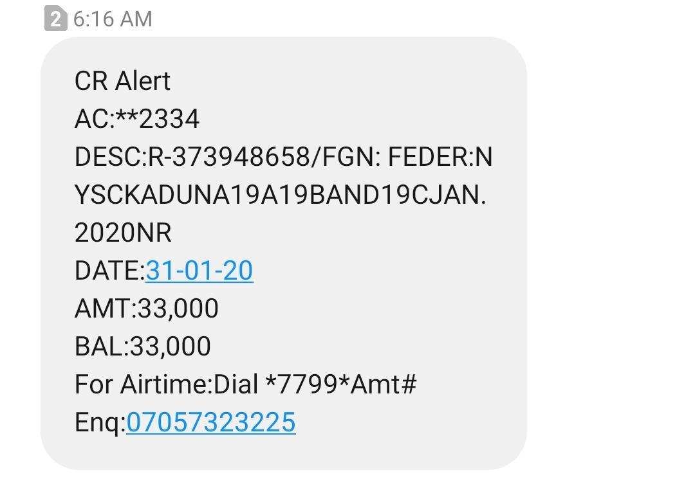Tap the Enq: label text
The height and width of the screenshot is (477, 695).
coord(100,422)
